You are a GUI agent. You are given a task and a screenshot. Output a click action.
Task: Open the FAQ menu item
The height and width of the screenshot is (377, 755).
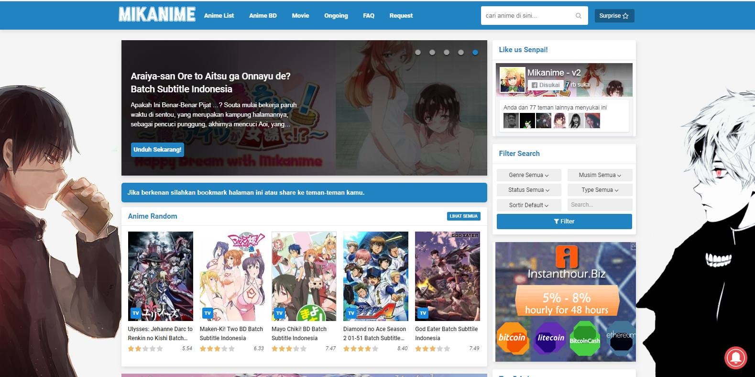point(369,15)
